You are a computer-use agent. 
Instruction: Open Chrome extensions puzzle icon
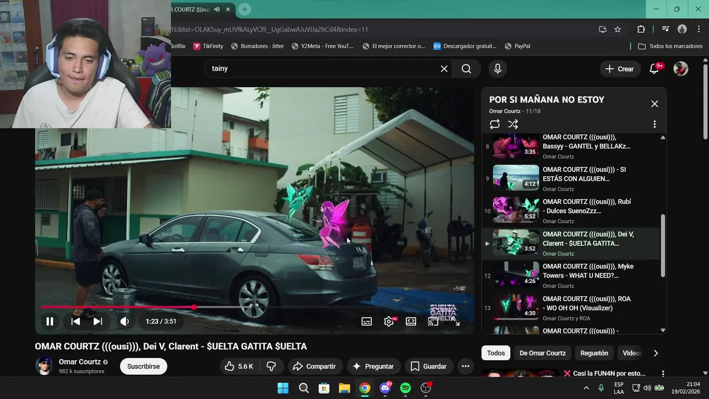coord(641,29)
